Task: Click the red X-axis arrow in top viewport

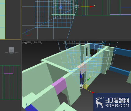Action: click(x=91, y=7)
